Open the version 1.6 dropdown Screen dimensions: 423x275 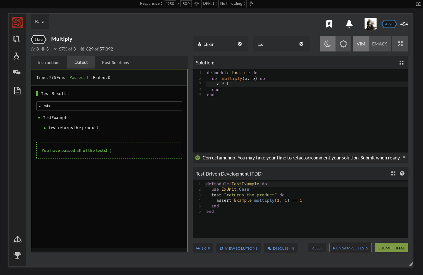pyautogui.click(x=281, y=44)
